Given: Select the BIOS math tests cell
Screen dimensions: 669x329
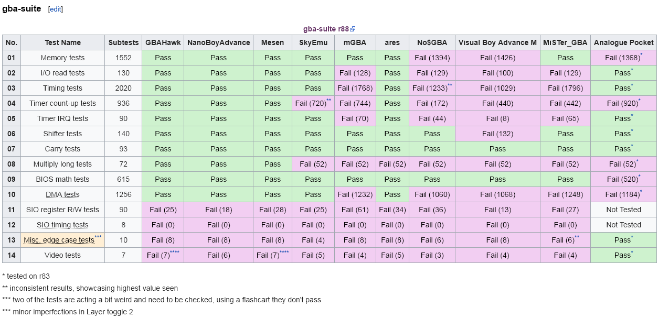Looking at the screenshot, I should click(x=62, y=179).
